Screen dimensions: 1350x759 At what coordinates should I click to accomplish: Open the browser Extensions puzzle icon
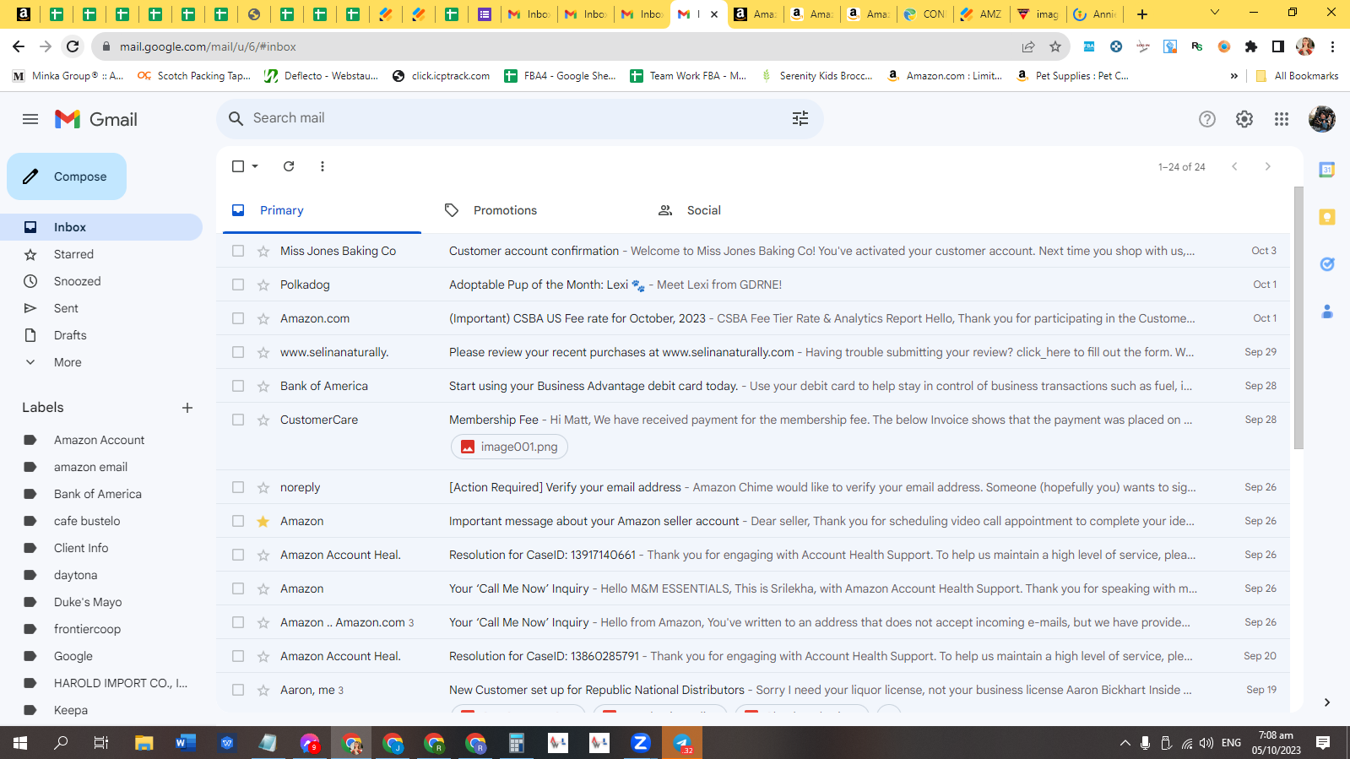(1251, 46)
